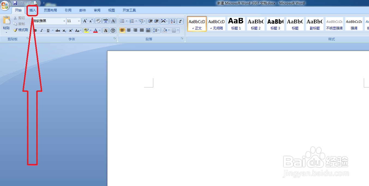Switch to the 邮件 (Mailings) tab

[83, 10]
